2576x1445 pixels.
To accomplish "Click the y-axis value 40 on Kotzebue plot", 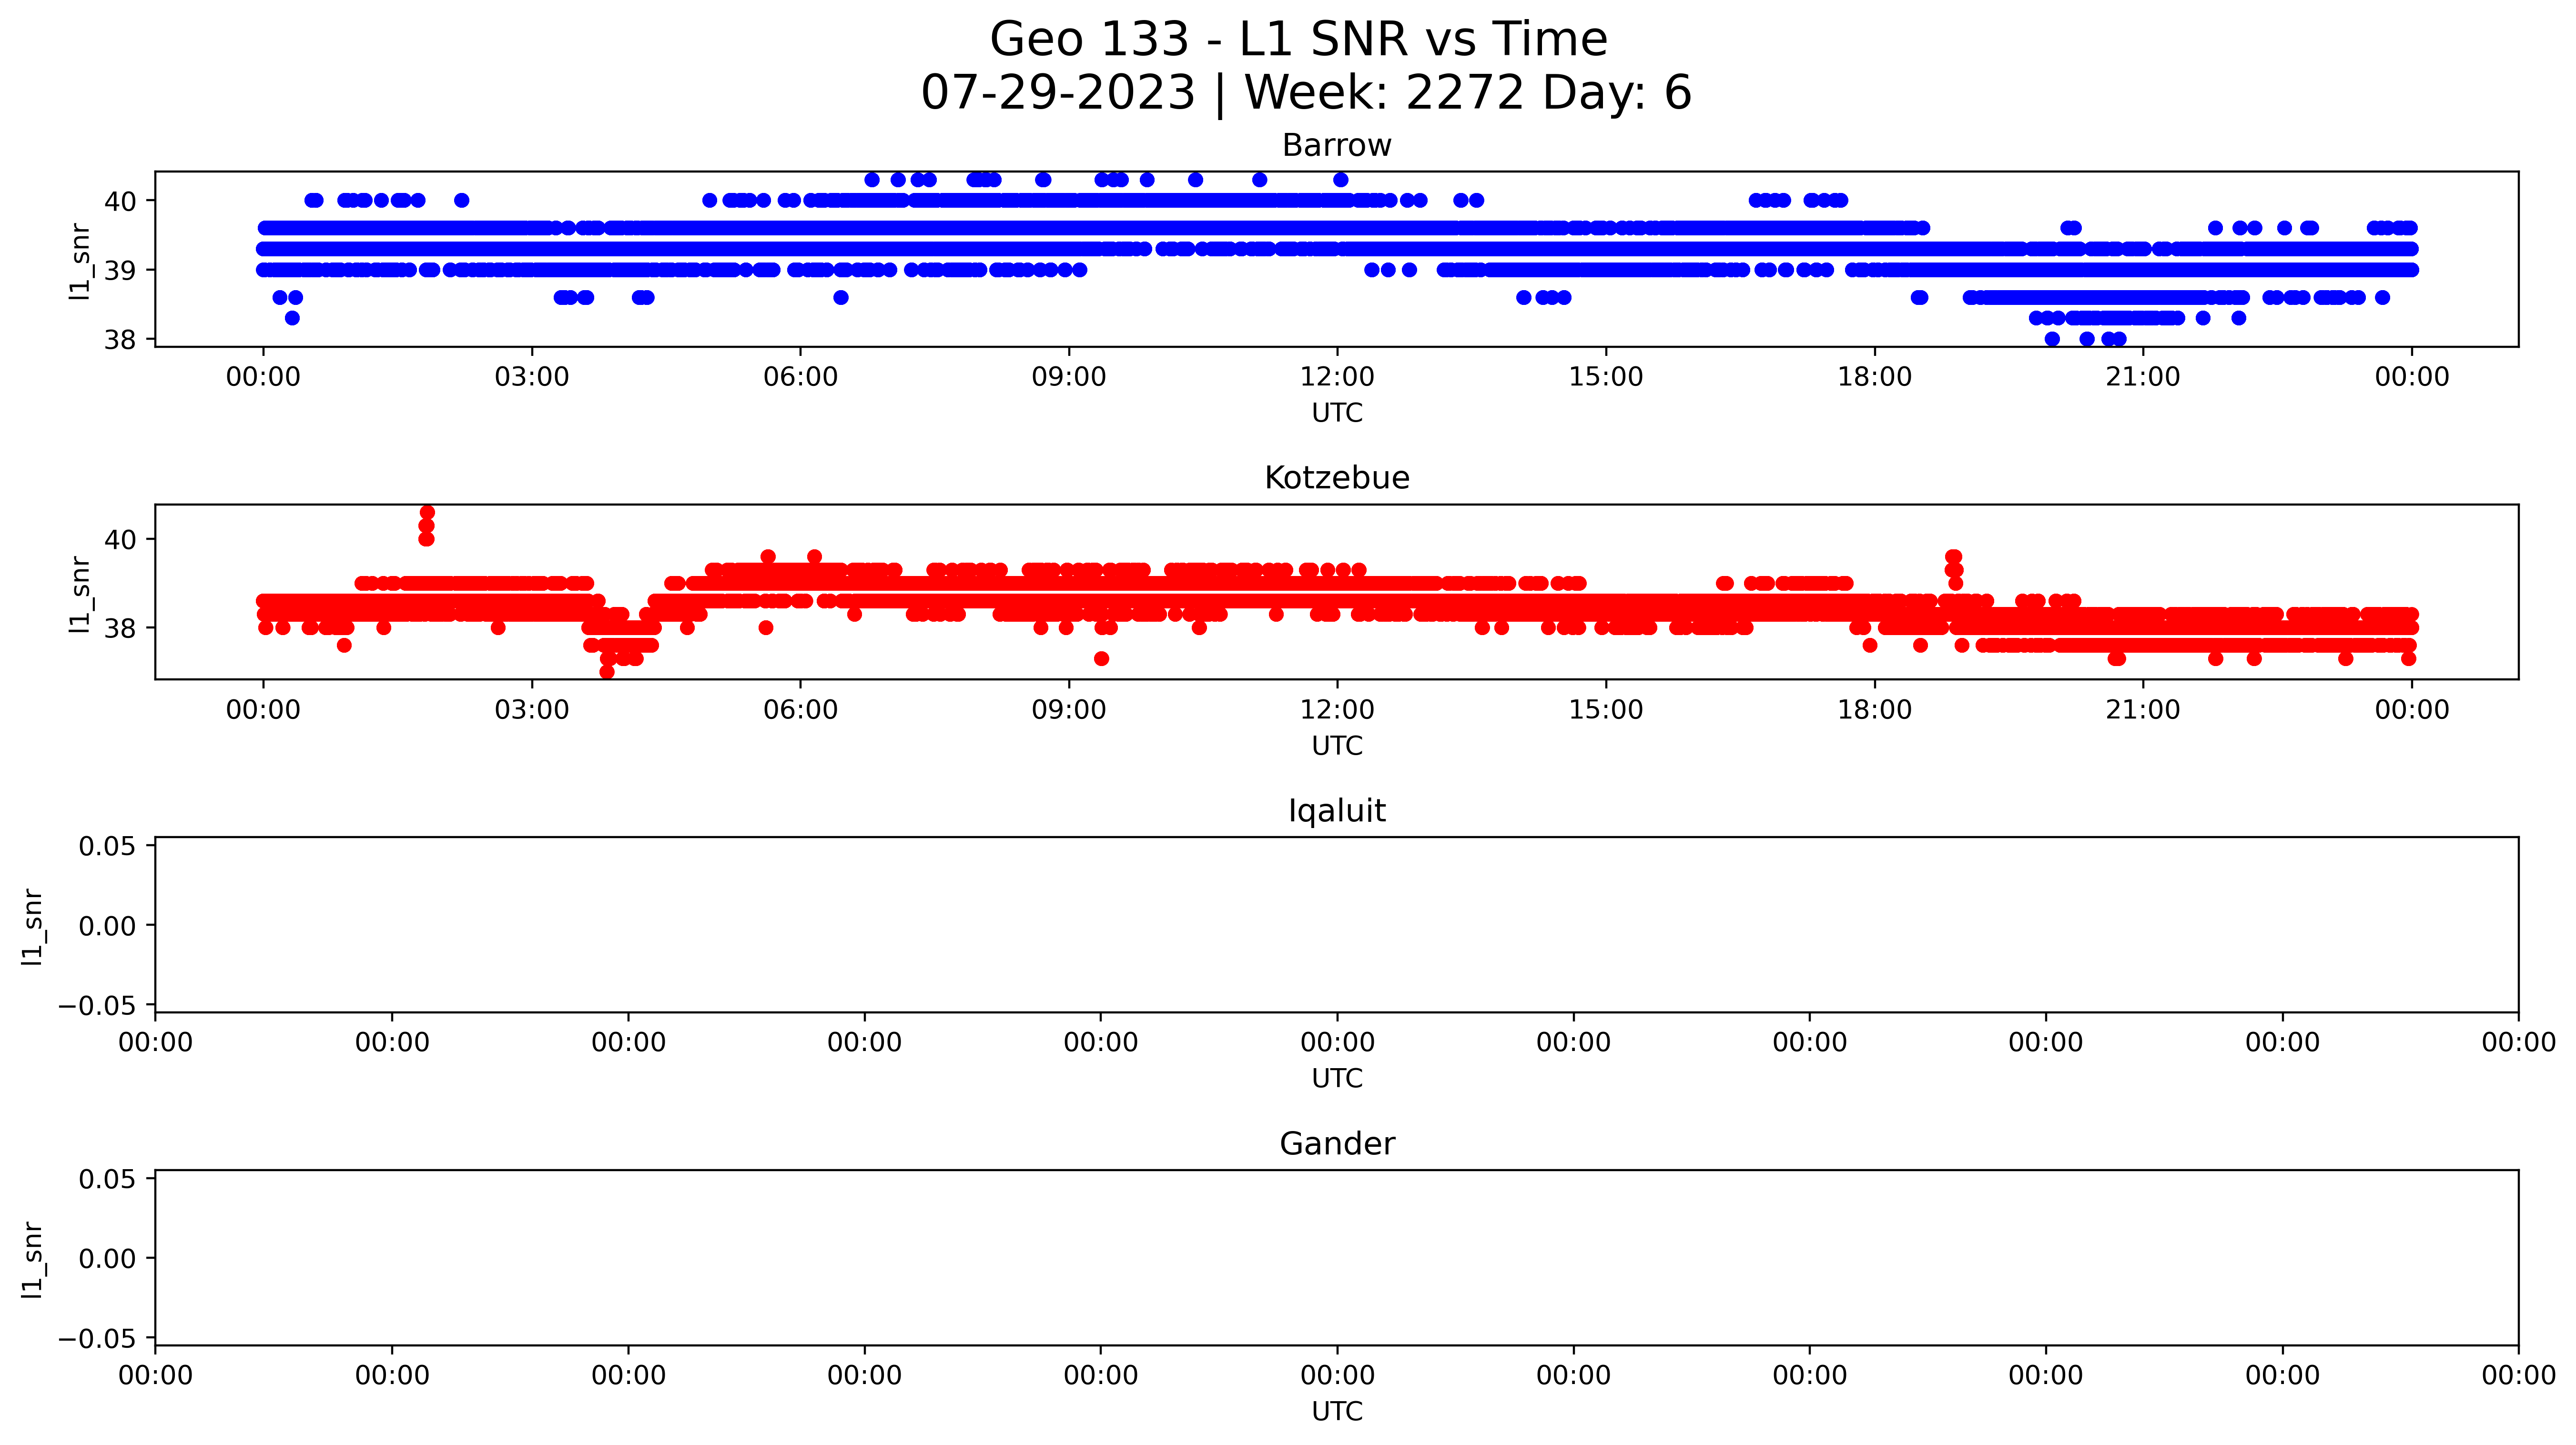I will [x=120, y=540].
